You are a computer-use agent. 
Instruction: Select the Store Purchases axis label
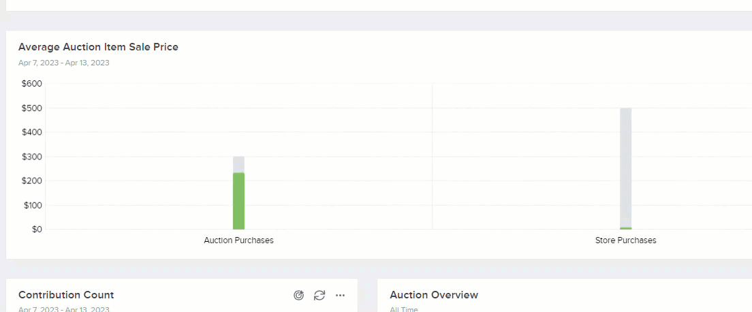(625, 240)
